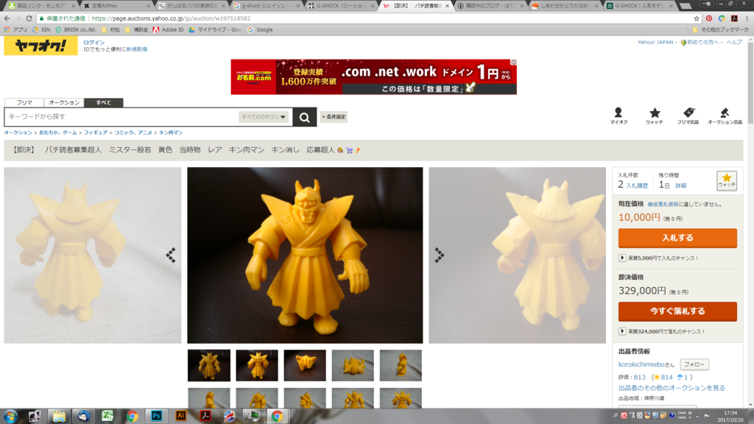Click the Auction listing gavel icon
754x424 pixels.
pos(725,116)
